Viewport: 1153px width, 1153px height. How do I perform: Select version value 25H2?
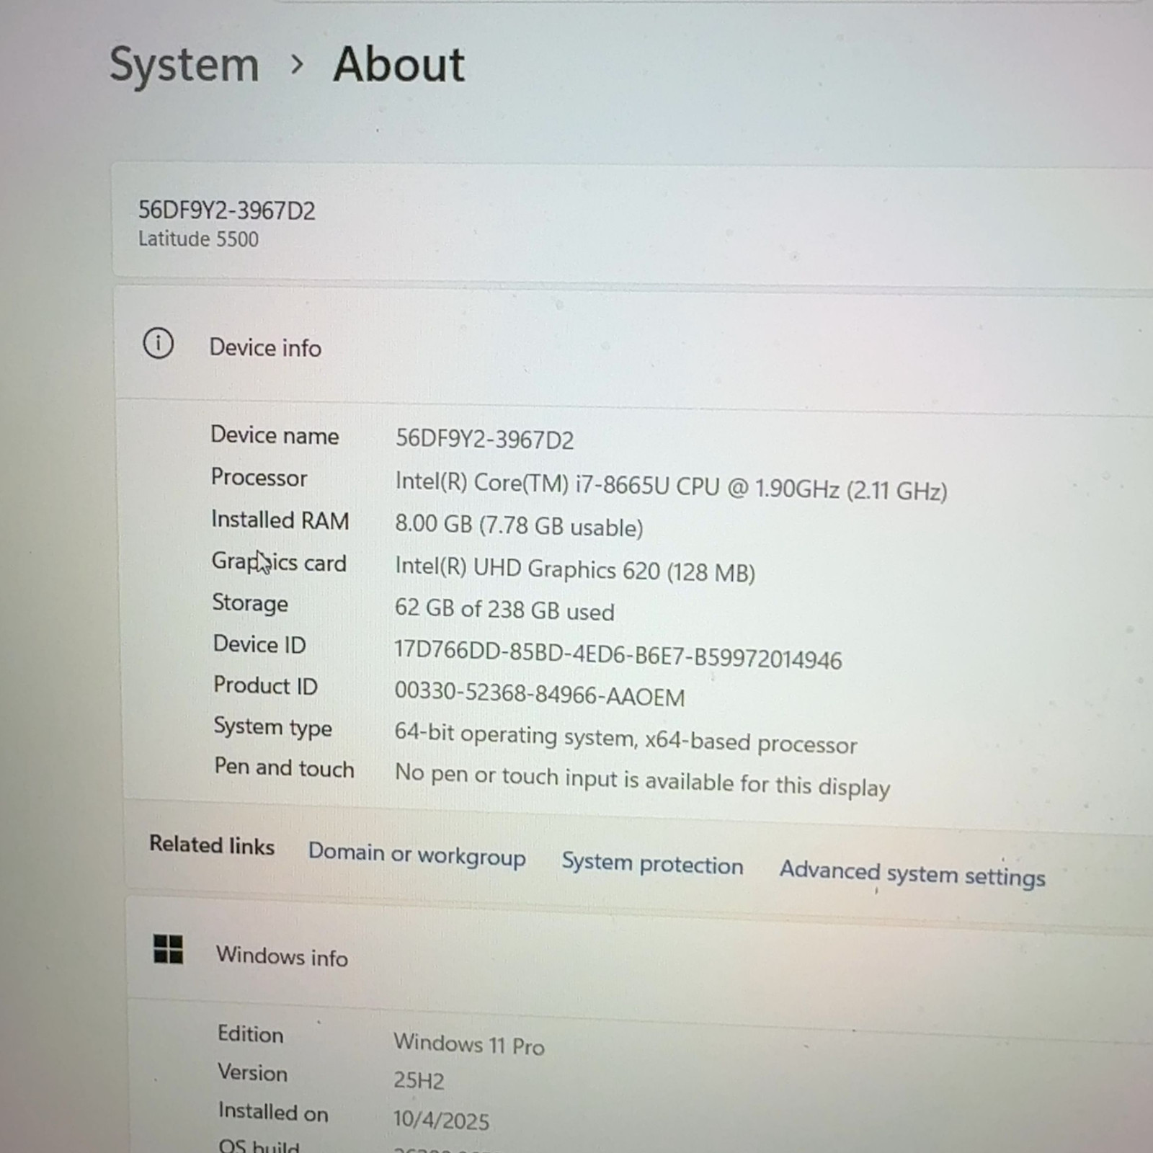click(419, 1080)
